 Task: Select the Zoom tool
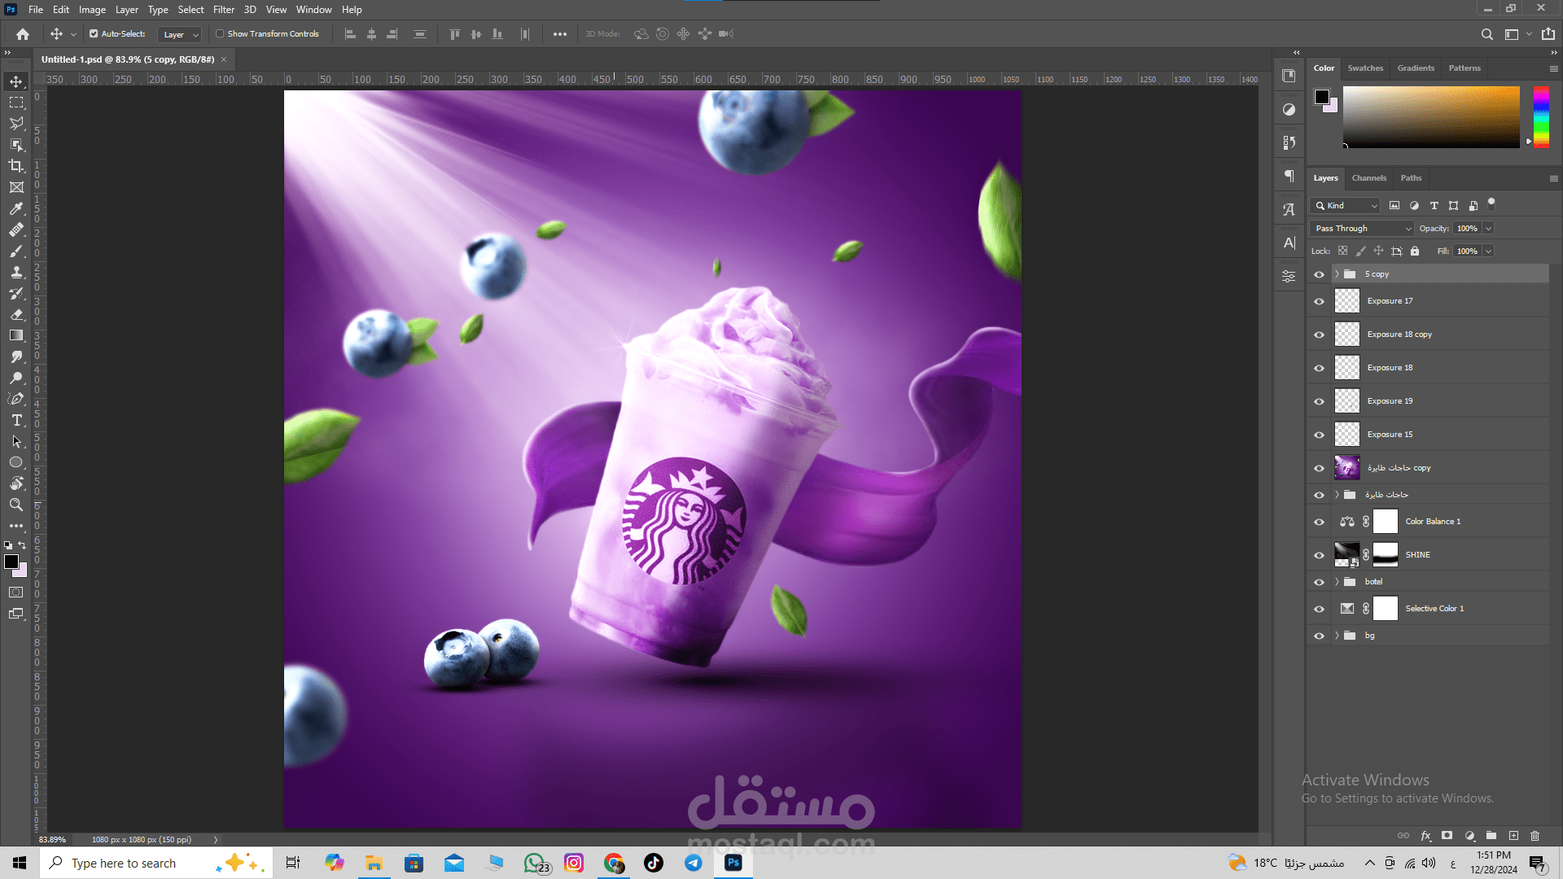click(16, 505)
